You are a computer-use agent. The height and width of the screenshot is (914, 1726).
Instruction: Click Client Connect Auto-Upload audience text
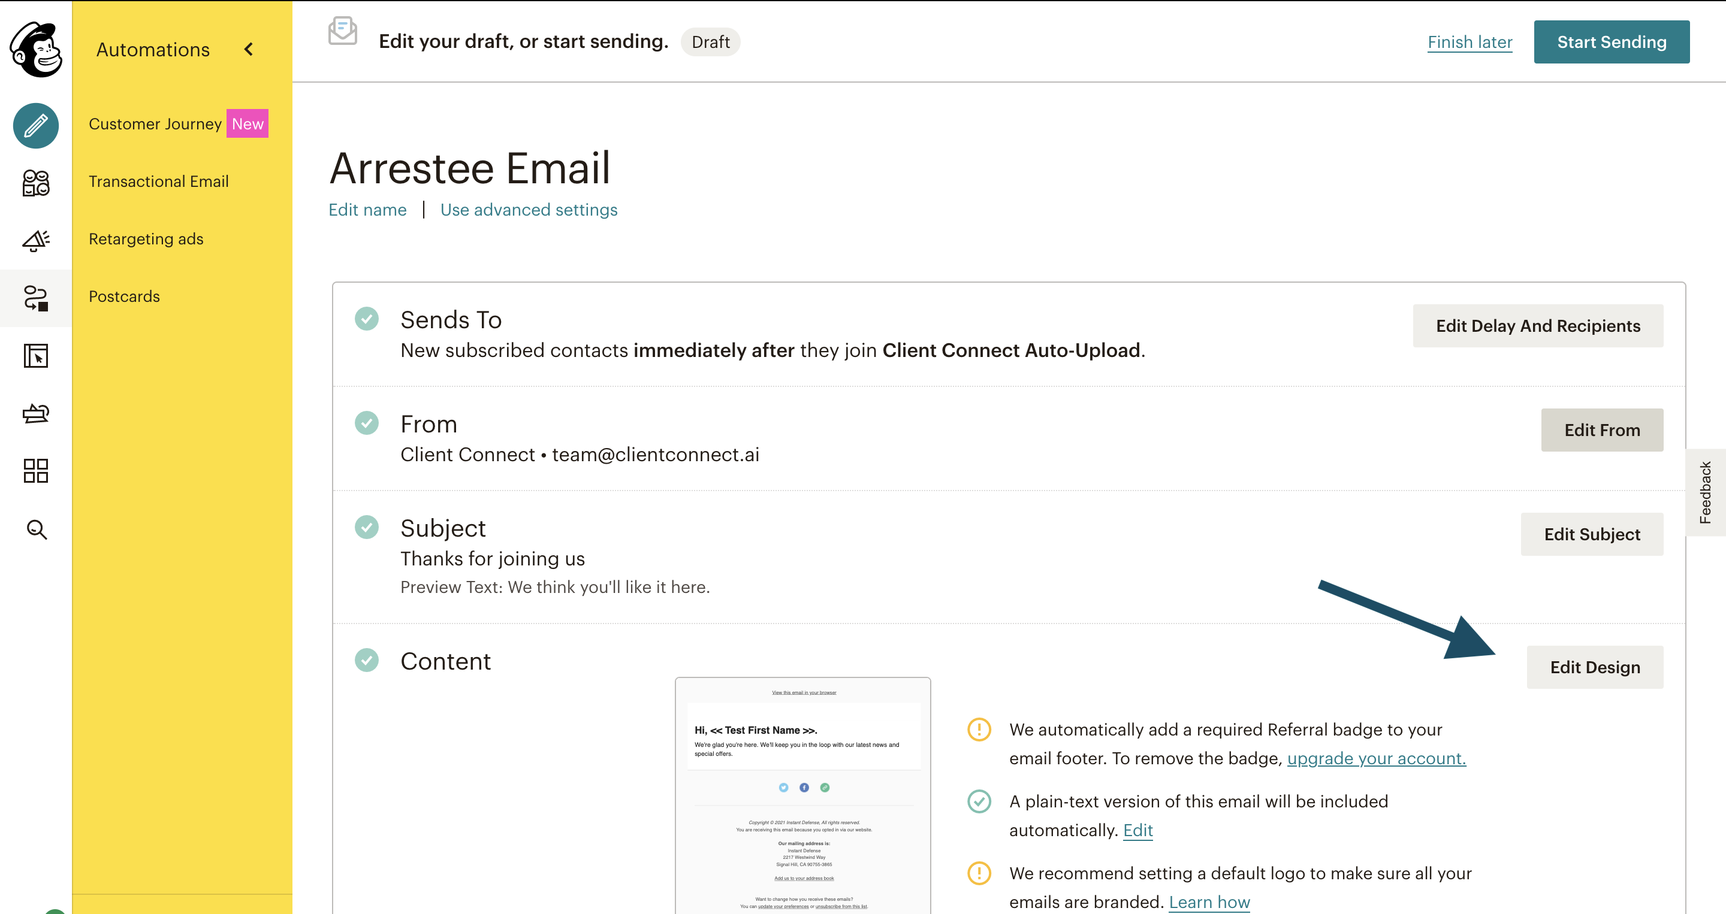pyautogui.click(x=1011, y=350)
